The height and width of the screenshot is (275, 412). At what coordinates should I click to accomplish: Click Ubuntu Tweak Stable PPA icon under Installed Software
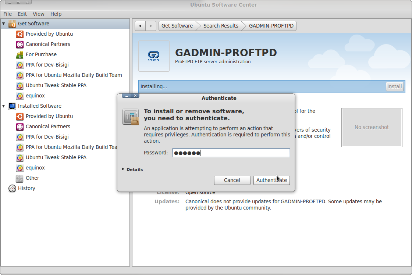pos(20,158)
